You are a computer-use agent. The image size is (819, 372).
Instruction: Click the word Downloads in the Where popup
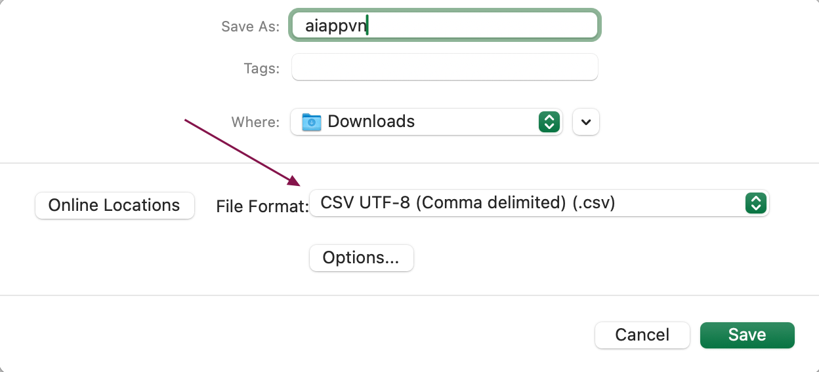pos(371,121)
